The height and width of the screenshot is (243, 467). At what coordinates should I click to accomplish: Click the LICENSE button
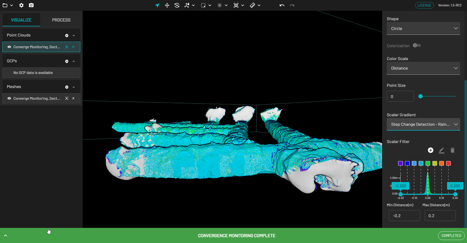pos(425,5)
